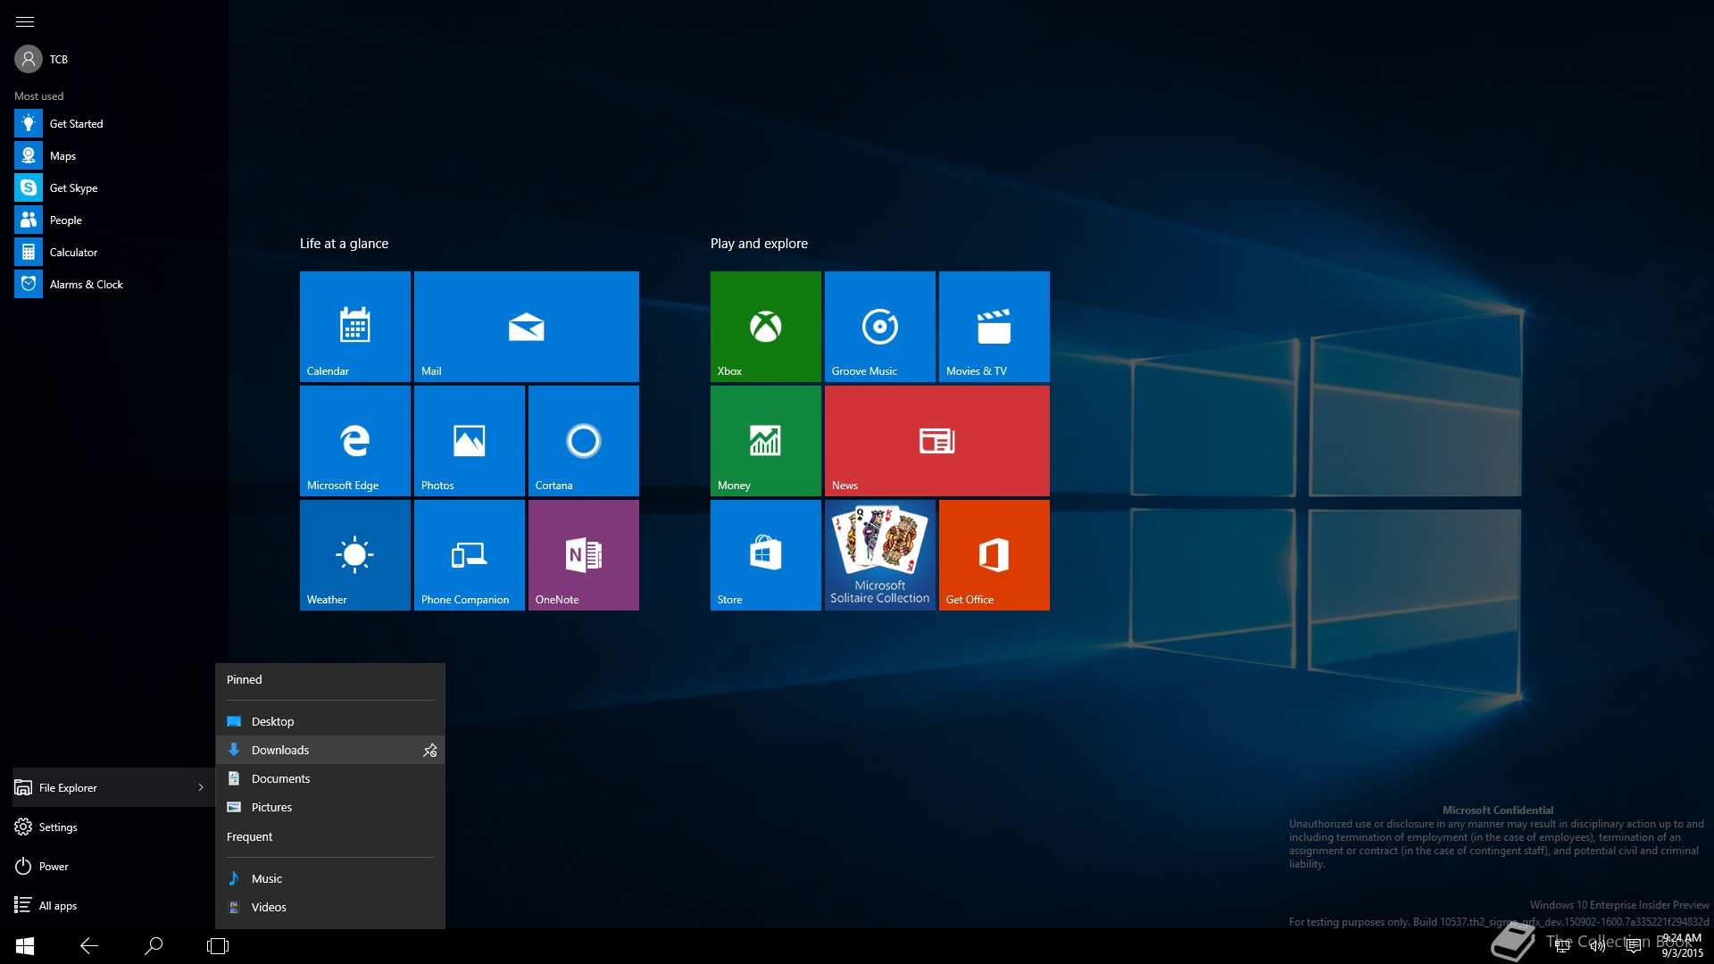Viewport: 1714px width, 964px height.
Task: Show All apps list
Action: (114, 905)
